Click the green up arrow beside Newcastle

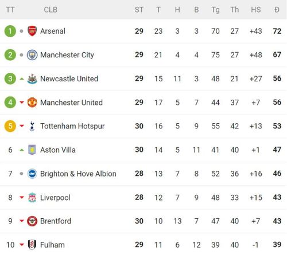[22, 79]
